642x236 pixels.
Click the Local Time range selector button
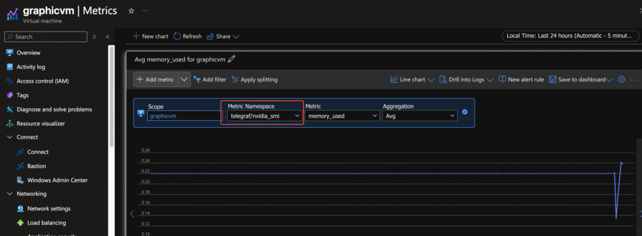pyautogui.click(x=571, y=36)
